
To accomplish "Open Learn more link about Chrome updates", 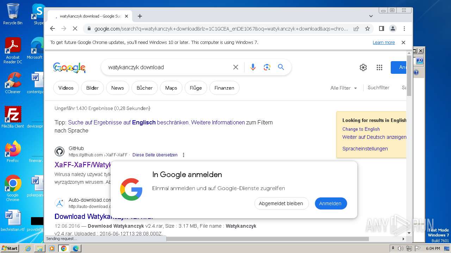I will tap(384, 43).
